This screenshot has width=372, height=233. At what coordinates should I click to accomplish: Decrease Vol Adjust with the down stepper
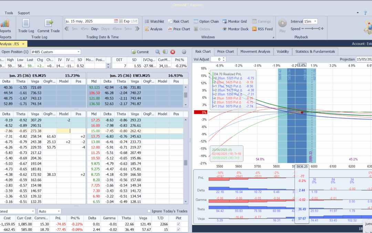click(224, 60)
